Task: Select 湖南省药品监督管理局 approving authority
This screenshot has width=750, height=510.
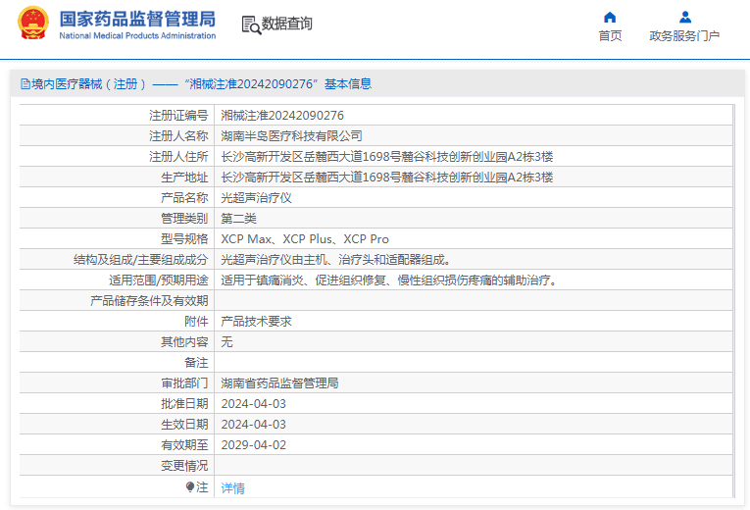Action: 279,382
